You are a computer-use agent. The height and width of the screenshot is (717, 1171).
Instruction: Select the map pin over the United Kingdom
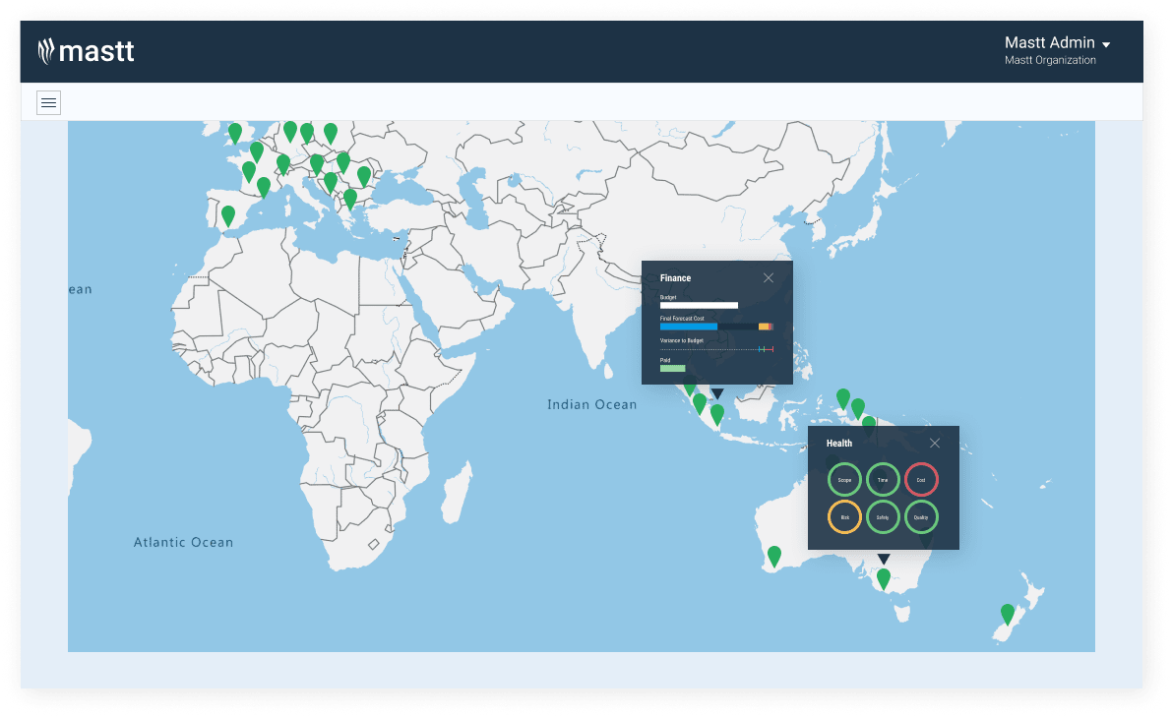pos(235,133)
